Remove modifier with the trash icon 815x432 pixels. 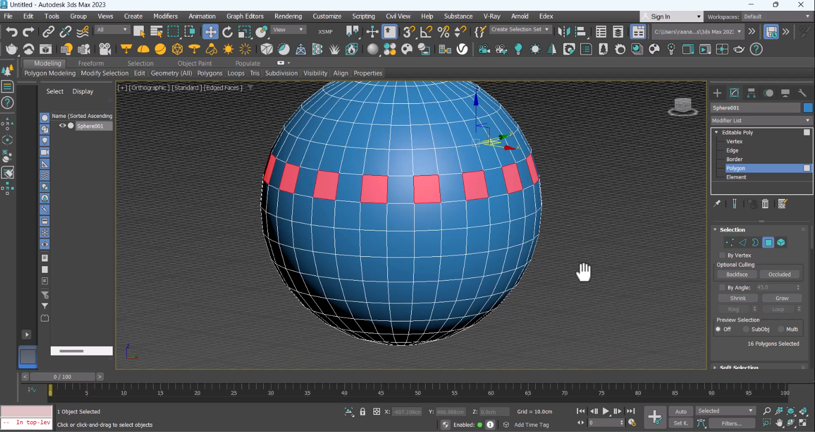click(765, 204)
